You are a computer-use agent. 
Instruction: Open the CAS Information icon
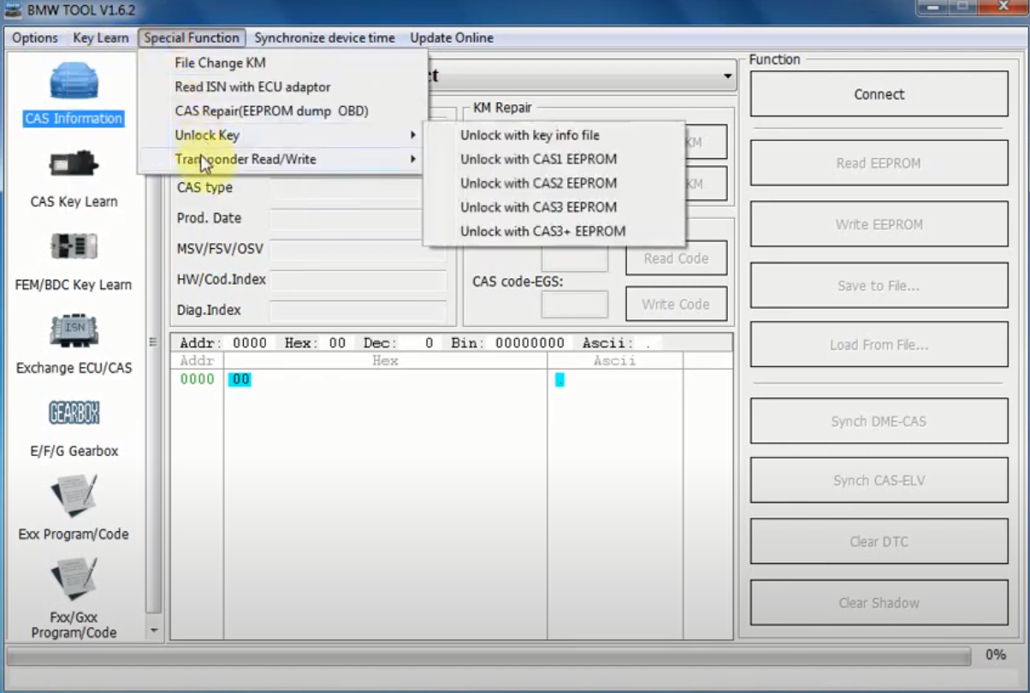74,82
